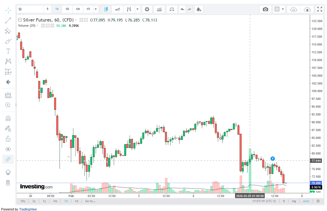The image size is (327, 211).
Task: Undo the last chart action
Action: (x=183, y=9)
